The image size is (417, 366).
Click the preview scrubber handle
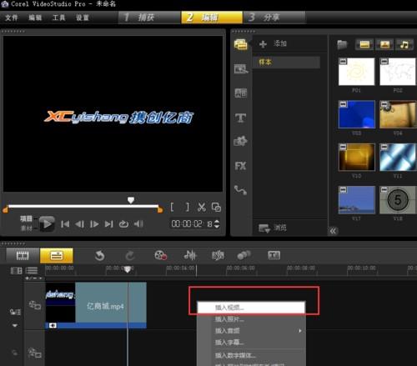[131, 200]
